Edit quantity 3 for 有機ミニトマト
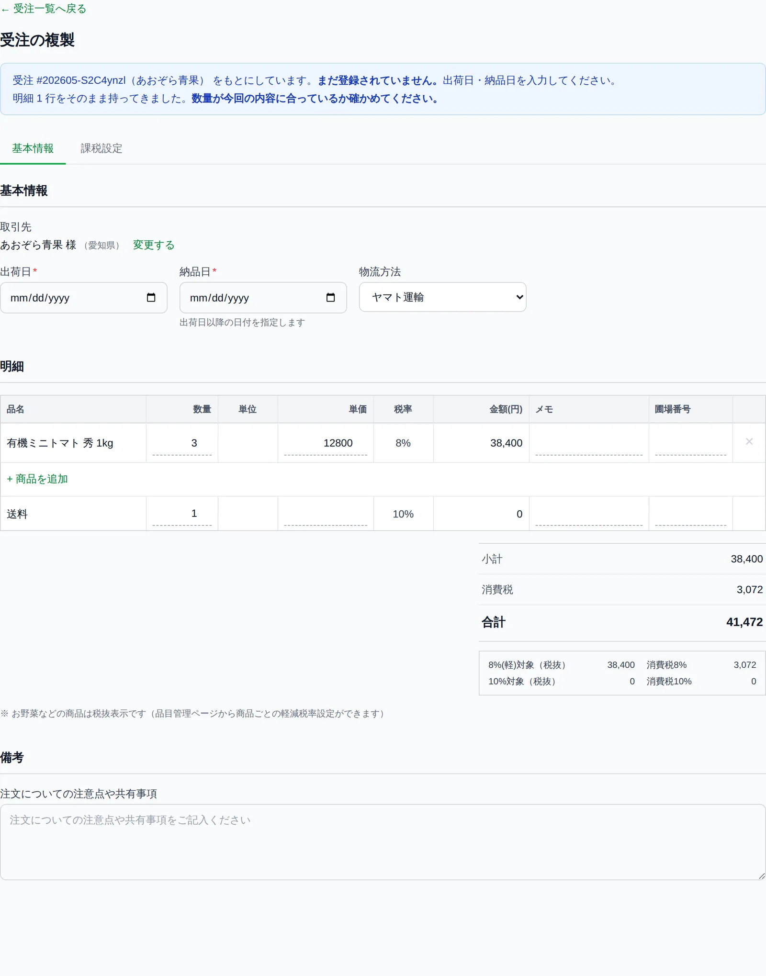Screen dimensions: 766x976 click(182, 443)
